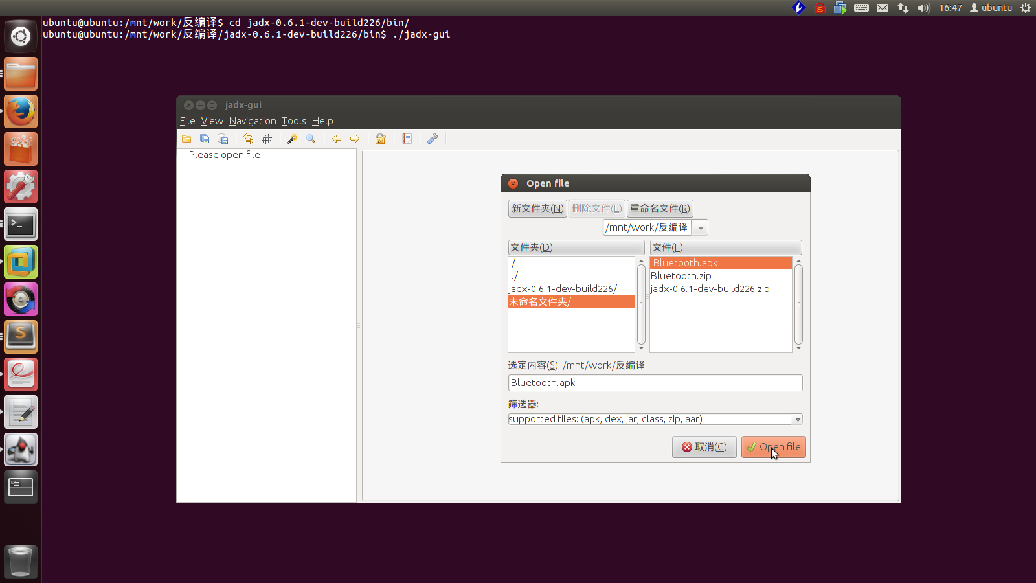This screenshot has width=1036, height=583.
Task: Open the session power gear menu
Action: (1026, 8)
